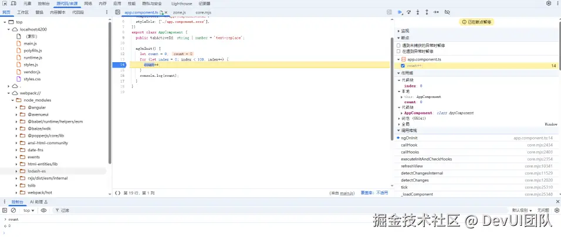Image resolution: width=561 pixels, height=237 pixels.
Task: Step out of current function icon
Action: point(427,12)
